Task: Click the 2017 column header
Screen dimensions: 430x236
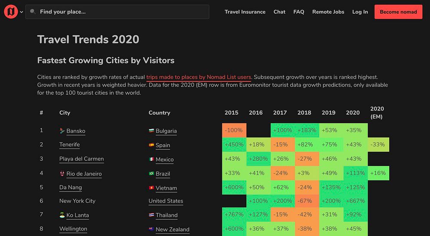Action: click(x=280, y=113)
